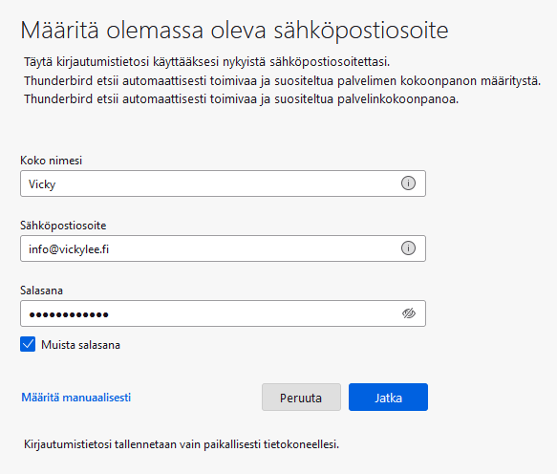The height and width of the screenshot is (474, 557).
Task: Continue with the Jatka button
Action: [x=388, y=398]
